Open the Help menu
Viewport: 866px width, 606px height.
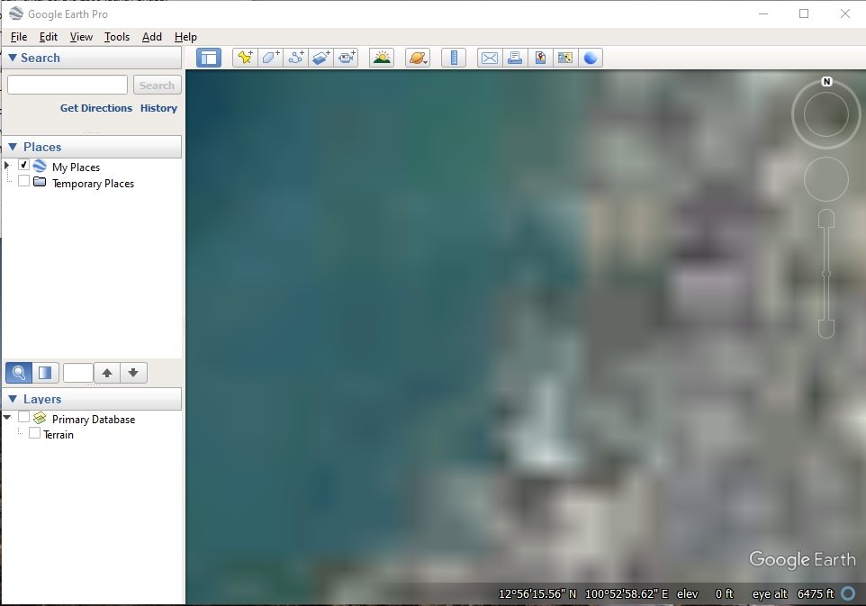185,37
